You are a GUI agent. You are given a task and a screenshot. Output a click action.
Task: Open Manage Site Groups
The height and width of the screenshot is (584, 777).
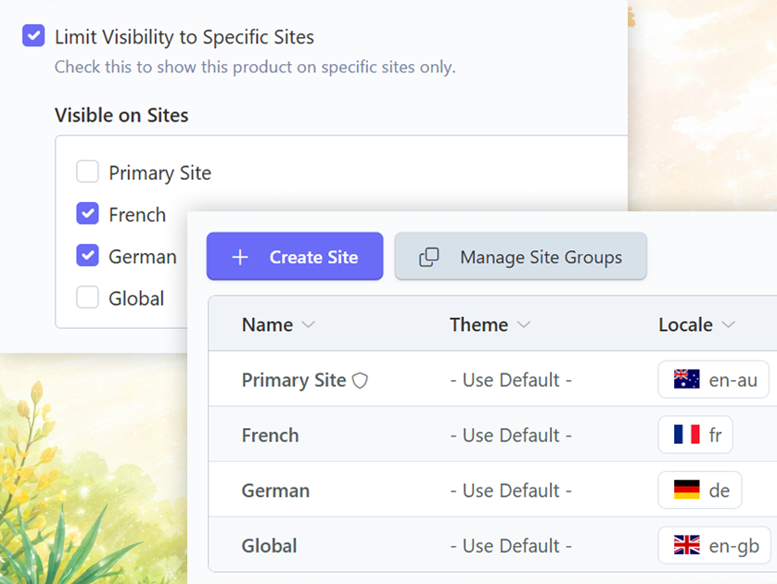[540, 258]
